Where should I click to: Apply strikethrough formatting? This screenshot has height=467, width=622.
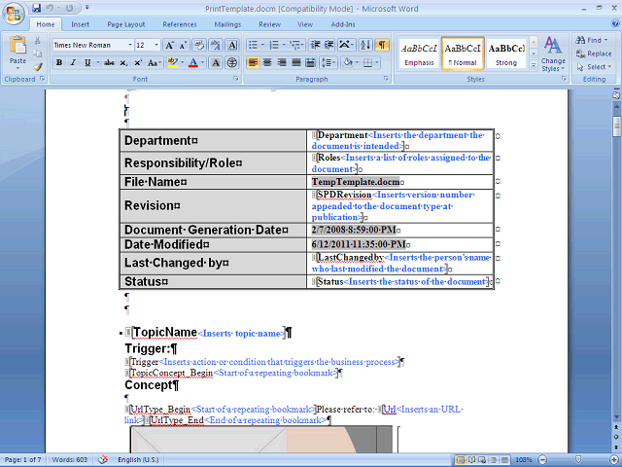pos(109,62)
